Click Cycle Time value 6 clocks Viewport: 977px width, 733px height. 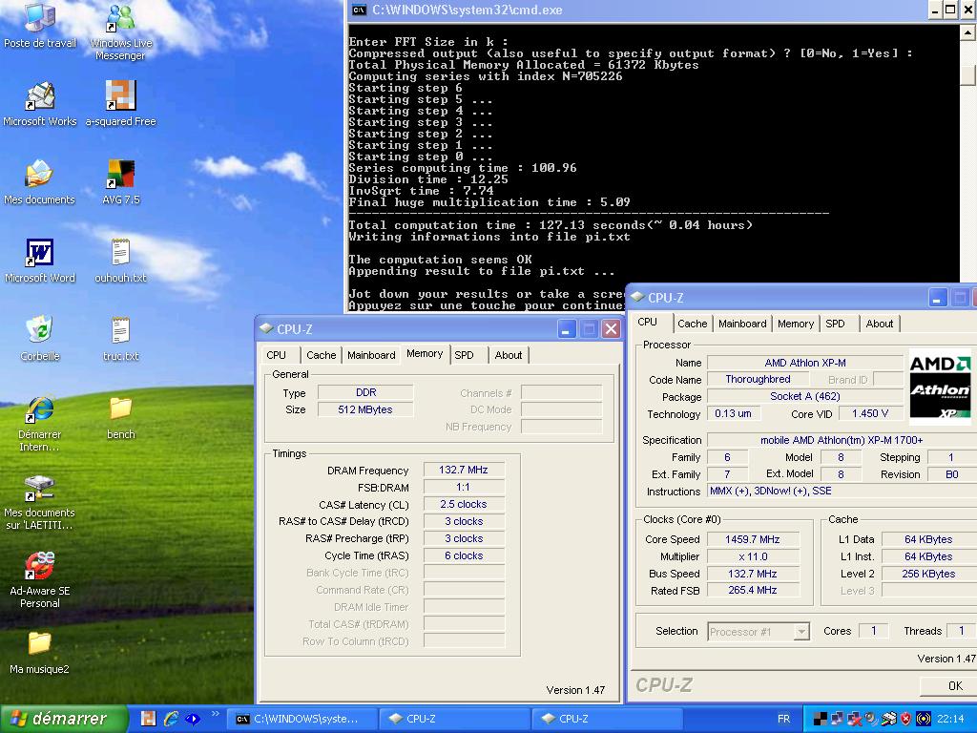coord(464,555)
